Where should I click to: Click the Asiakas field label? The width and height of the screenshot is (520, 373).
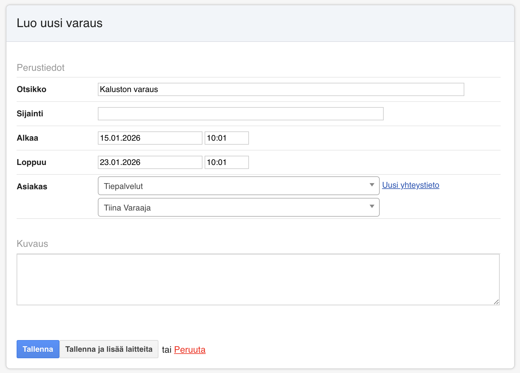(x=32, y=186)
